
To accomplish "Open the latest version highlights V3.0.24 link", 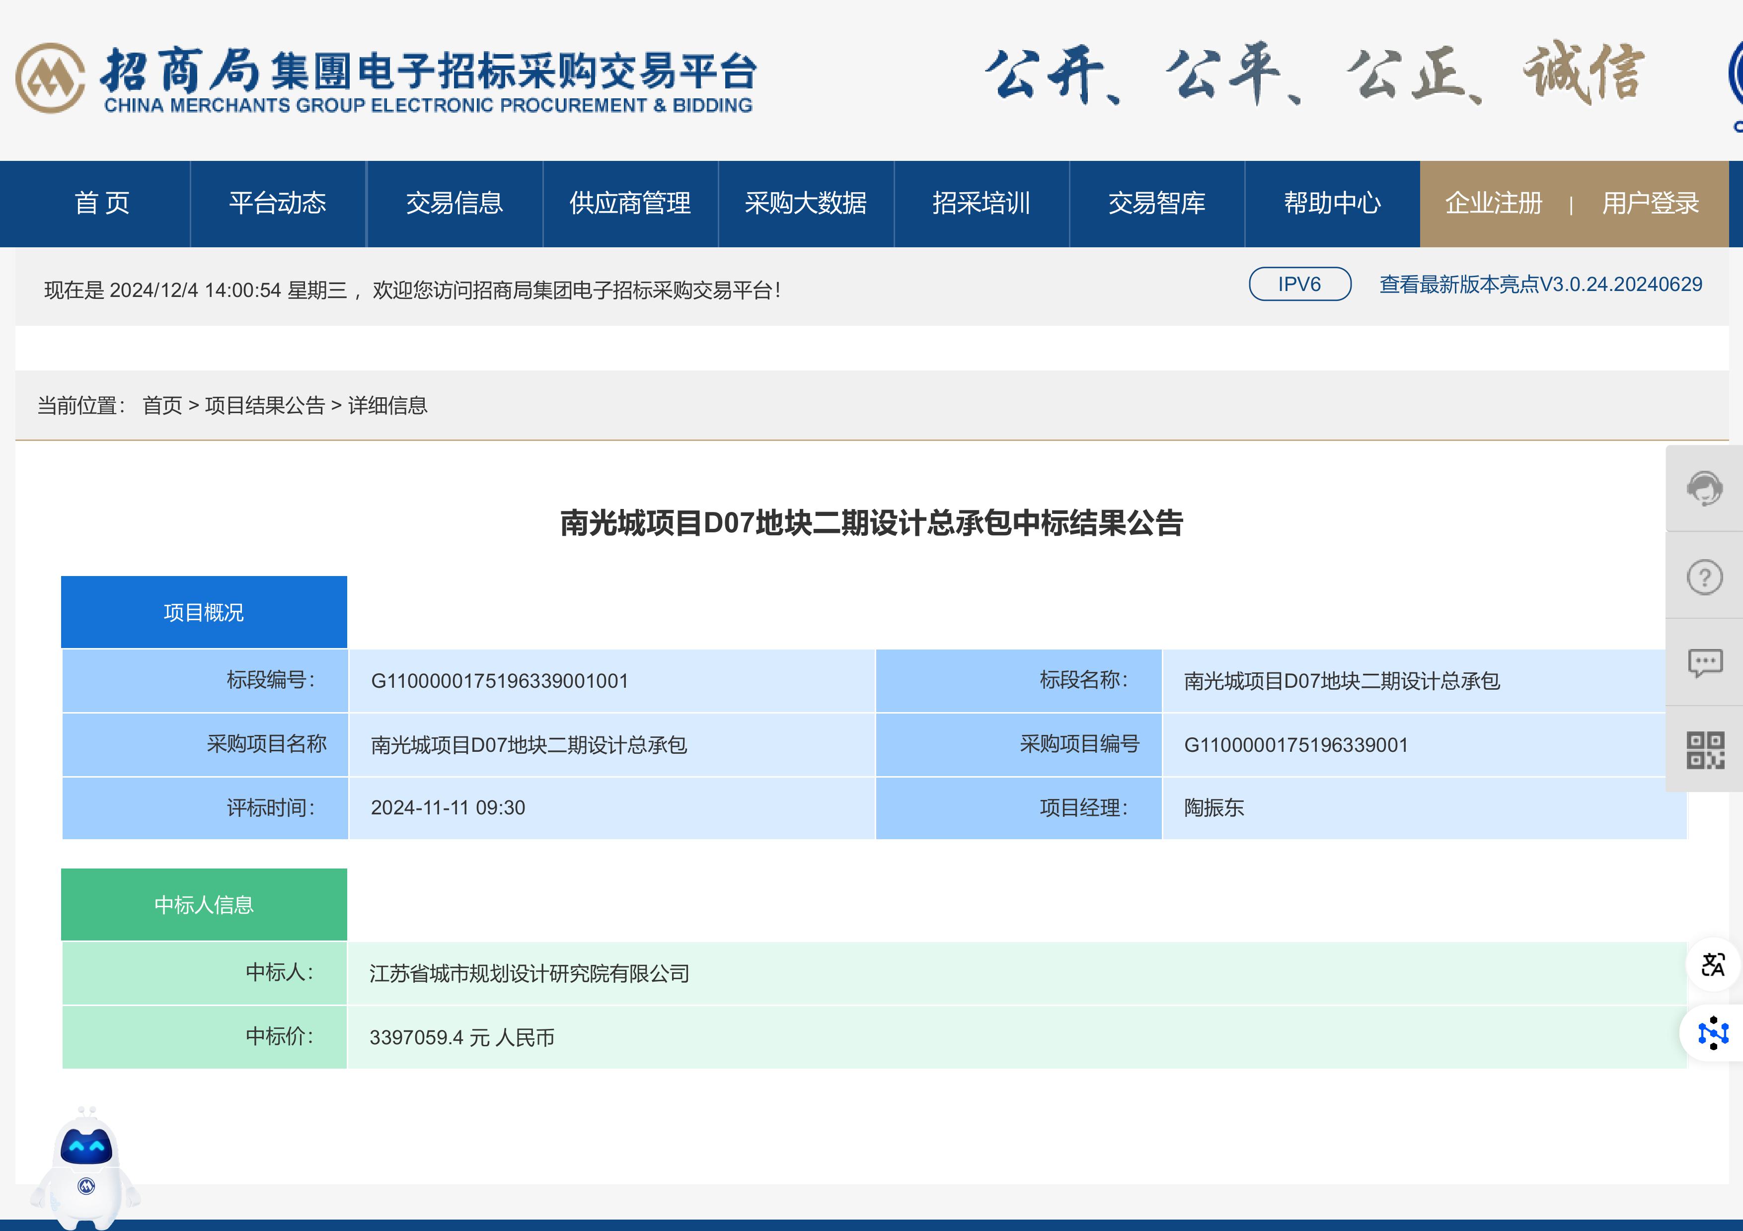I will pyautogui.click(x=1540, y=285).
